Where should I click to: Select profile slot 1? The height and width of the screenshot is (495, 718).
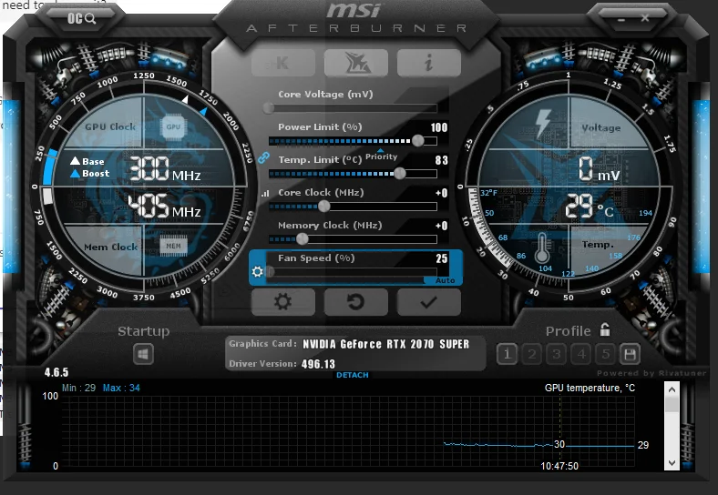point(507,354)
